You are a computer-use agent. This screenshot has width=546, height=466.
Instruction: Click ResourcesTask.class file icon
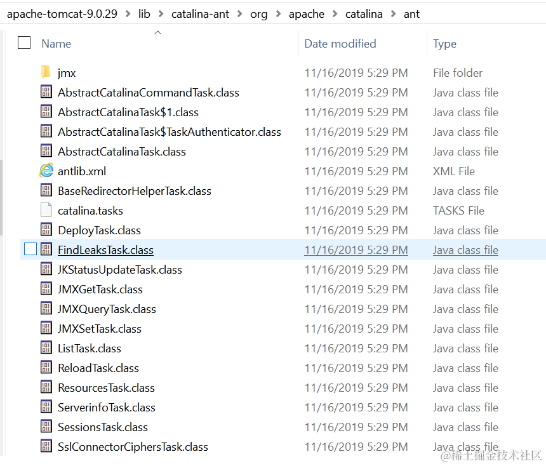coord(46,387)
